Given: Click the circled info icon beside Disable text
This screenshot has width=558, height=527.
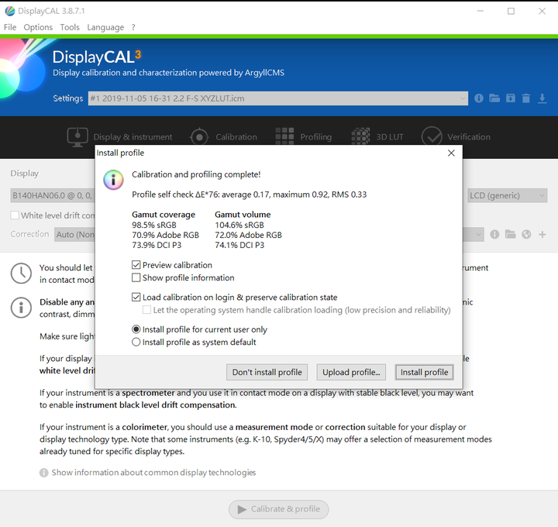Looking at the screenshot, I should [x=21, y=308].
